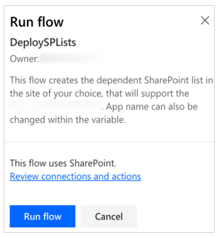Click the Owner label
This screenshot has width=221, height=238.
tap(24, 59)
